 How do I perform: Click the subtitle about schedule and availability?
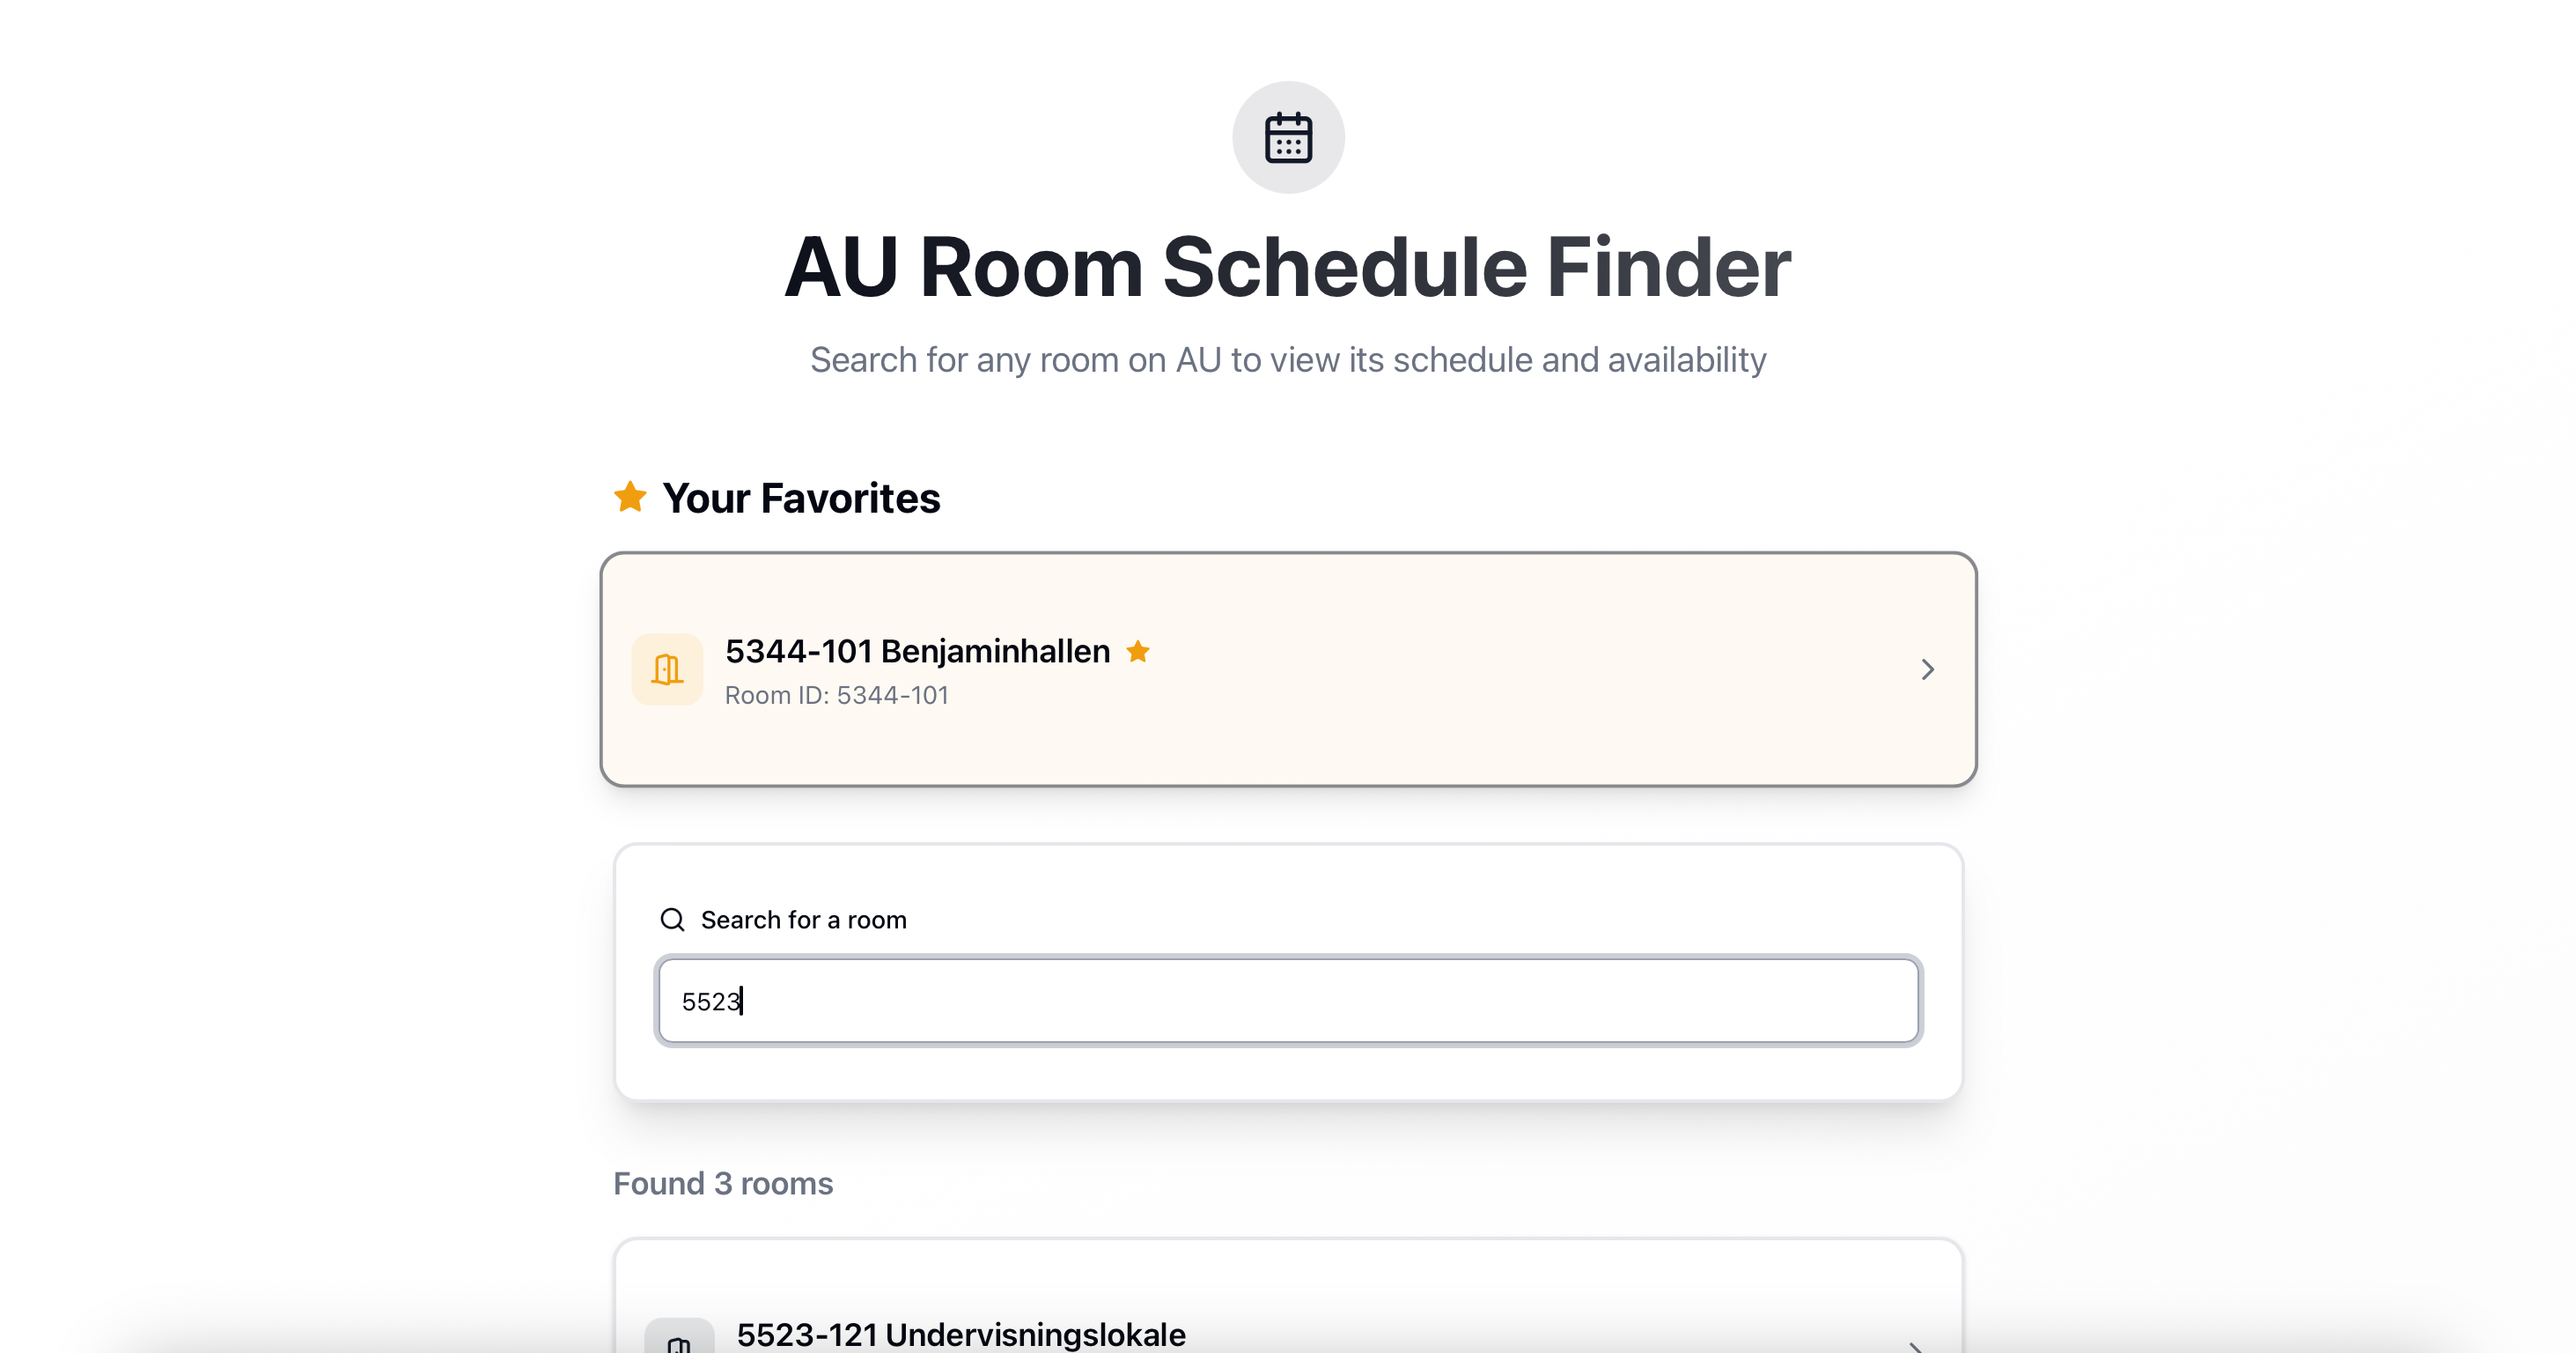click(x=1288, y=359)
